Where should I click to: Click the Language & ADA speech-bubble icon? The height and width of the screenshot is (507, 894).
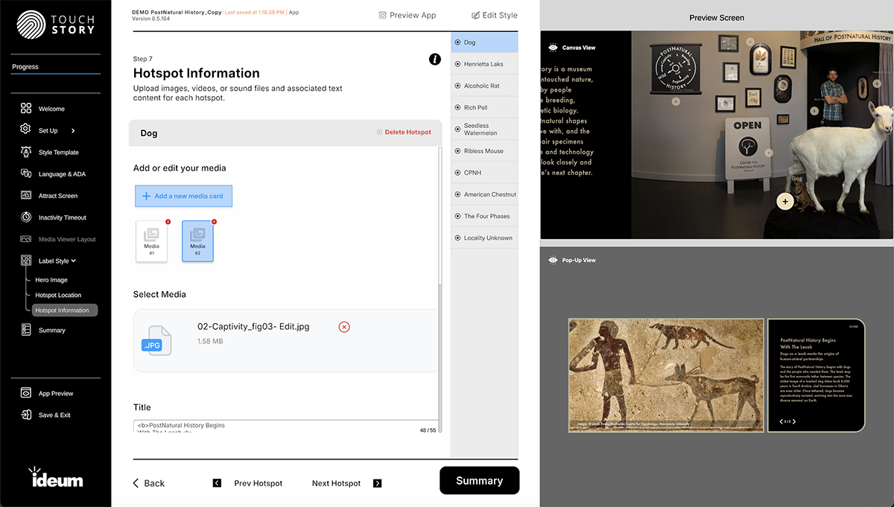25,173
